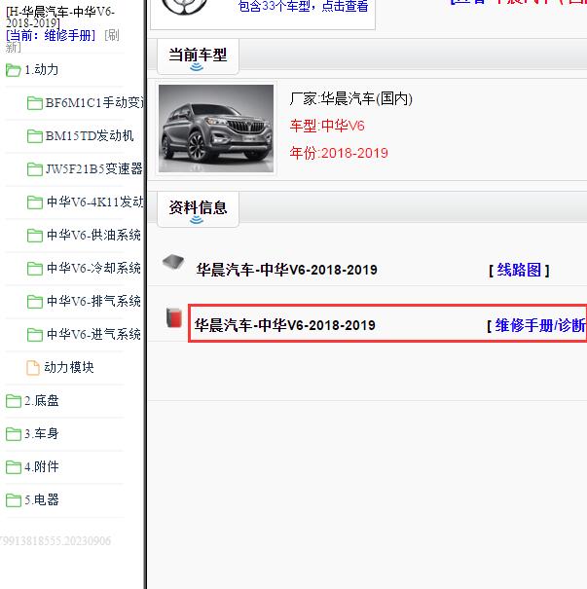The image size is (587, 589).
Task: Click folder icon beside 中华V6-进气系统
Action: (x=34, y=334)
